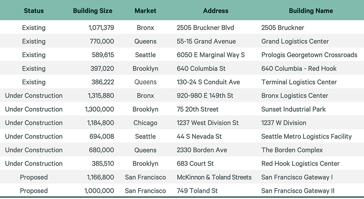
Task: Click the Building Size column header
Action: tap(93, 11)
